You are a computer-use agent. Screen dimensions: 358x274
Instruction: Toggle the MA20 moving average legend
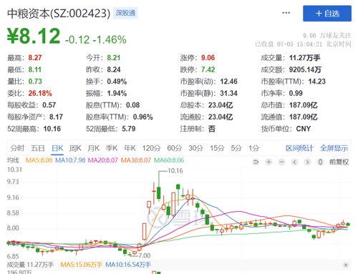click(102, 160)
